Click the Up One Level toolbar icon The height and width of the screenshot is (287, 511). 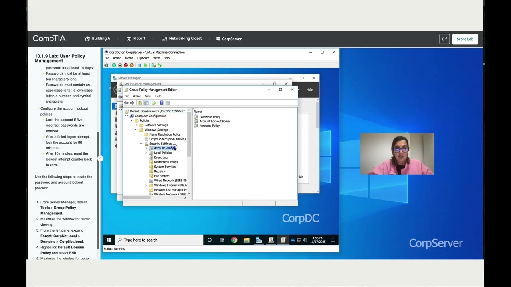click(x=140, y=103)
